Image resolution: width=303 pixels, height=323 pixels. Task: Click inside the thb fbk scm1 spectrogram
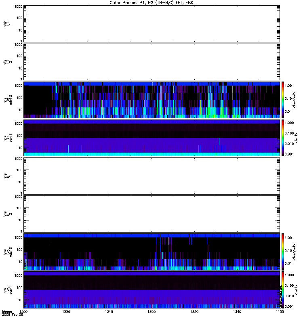tap(151, 138)
